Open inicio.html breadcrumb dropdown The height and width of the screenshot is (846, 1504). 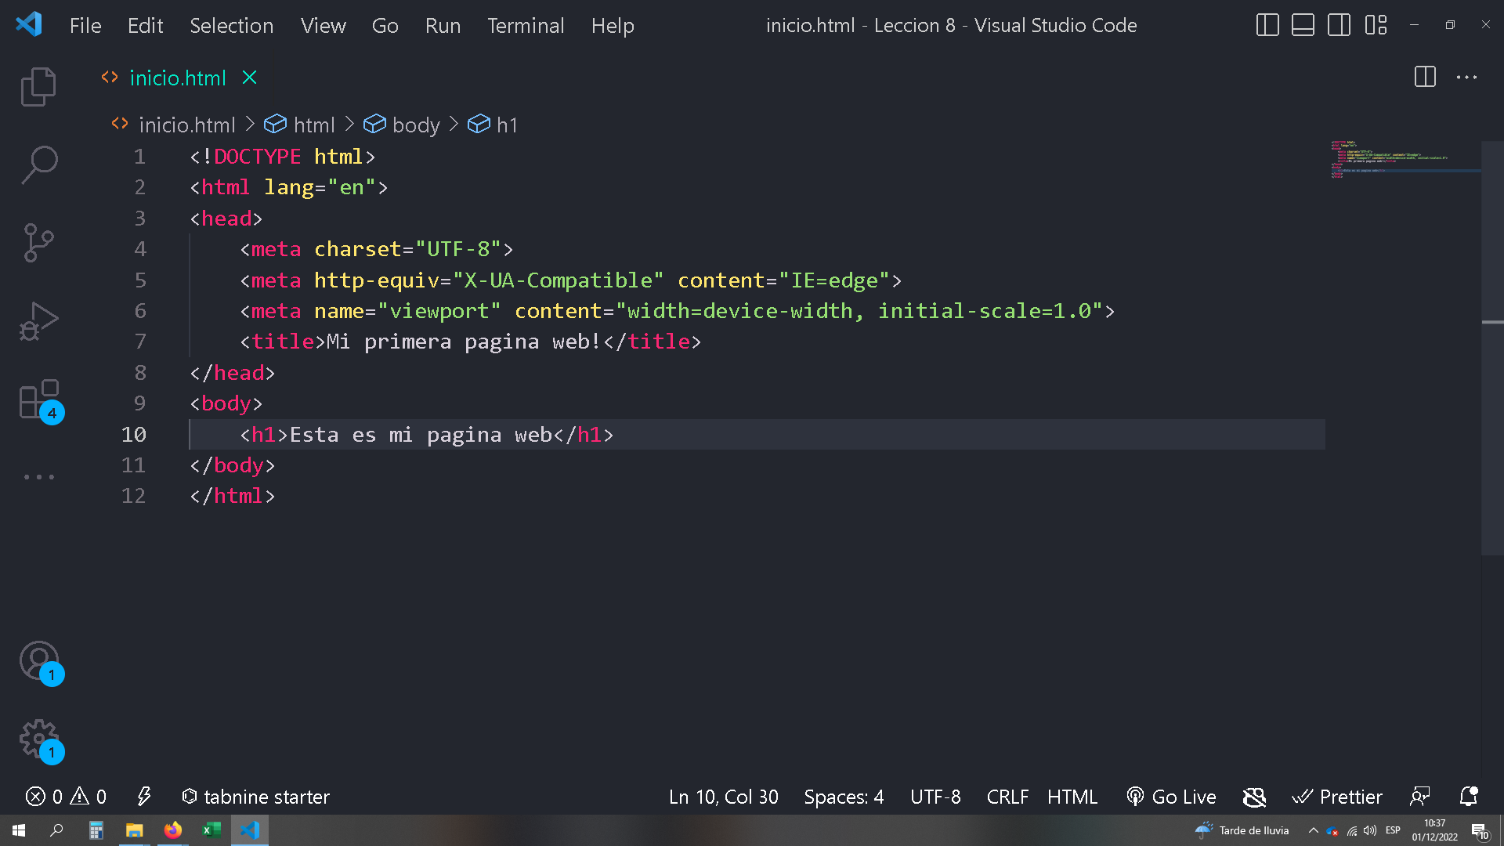click(x=174, y=125)
